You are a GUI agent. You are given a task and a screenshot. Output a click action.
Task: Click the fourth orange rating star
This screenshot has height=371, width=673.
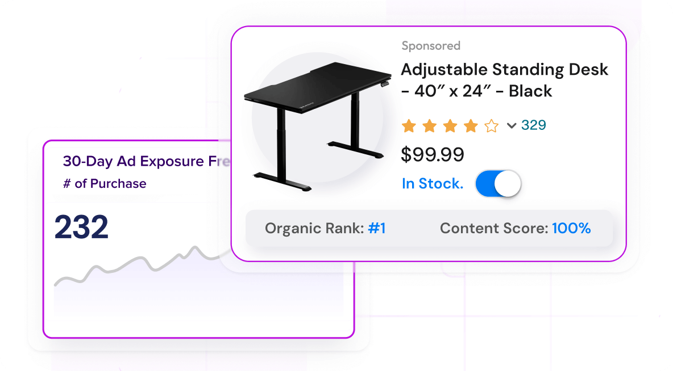point(471,126)
